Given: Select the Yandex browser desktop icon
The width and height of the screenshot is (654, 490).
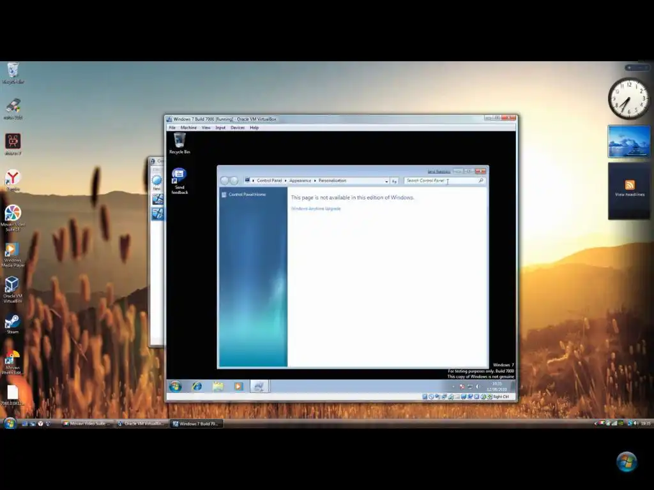Looking at the screenshot, I should point(13,181).
